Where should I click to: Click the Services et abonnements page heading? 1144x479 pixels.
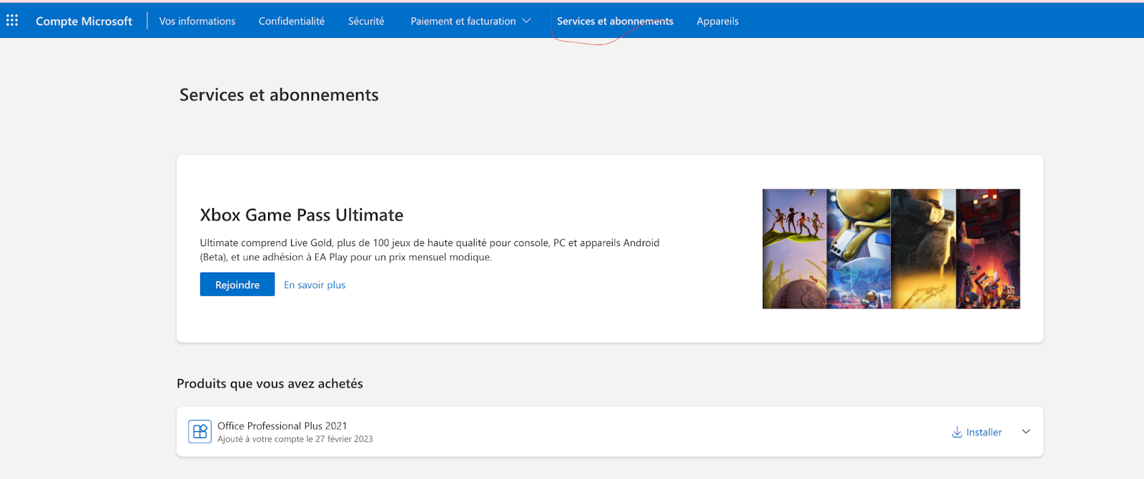tap(279, 95)
